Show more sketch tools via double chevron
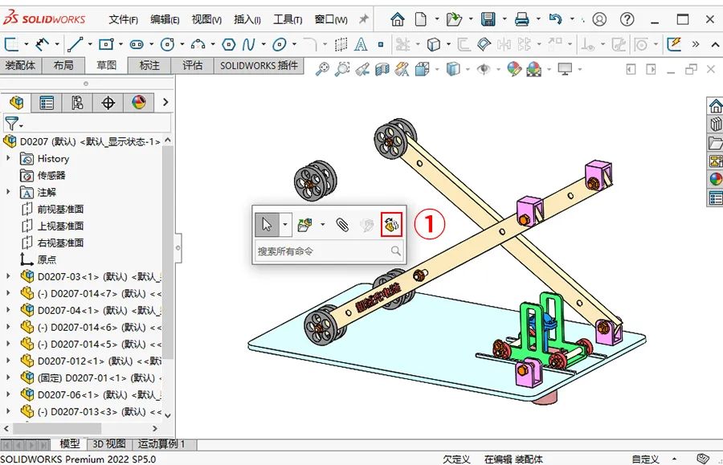Image resolution: width=723 pixels, height=465 pixels. click(696, 44)
